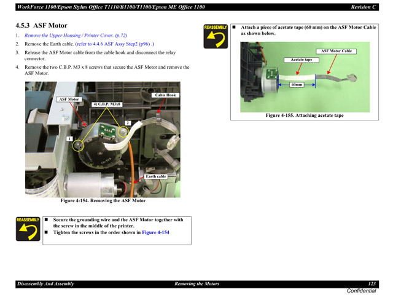Click the Figure 4-155 caption text
This screenshot has height=295, width=393.
(x=304, y=116)
